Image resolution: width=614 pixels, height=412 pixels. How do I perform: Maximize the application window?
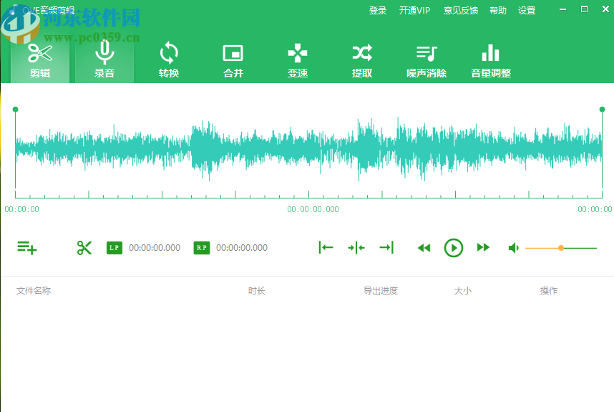point(584,9)
